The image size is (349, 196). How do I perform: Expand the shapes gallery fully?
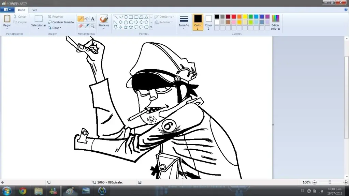tap(151, 27)
